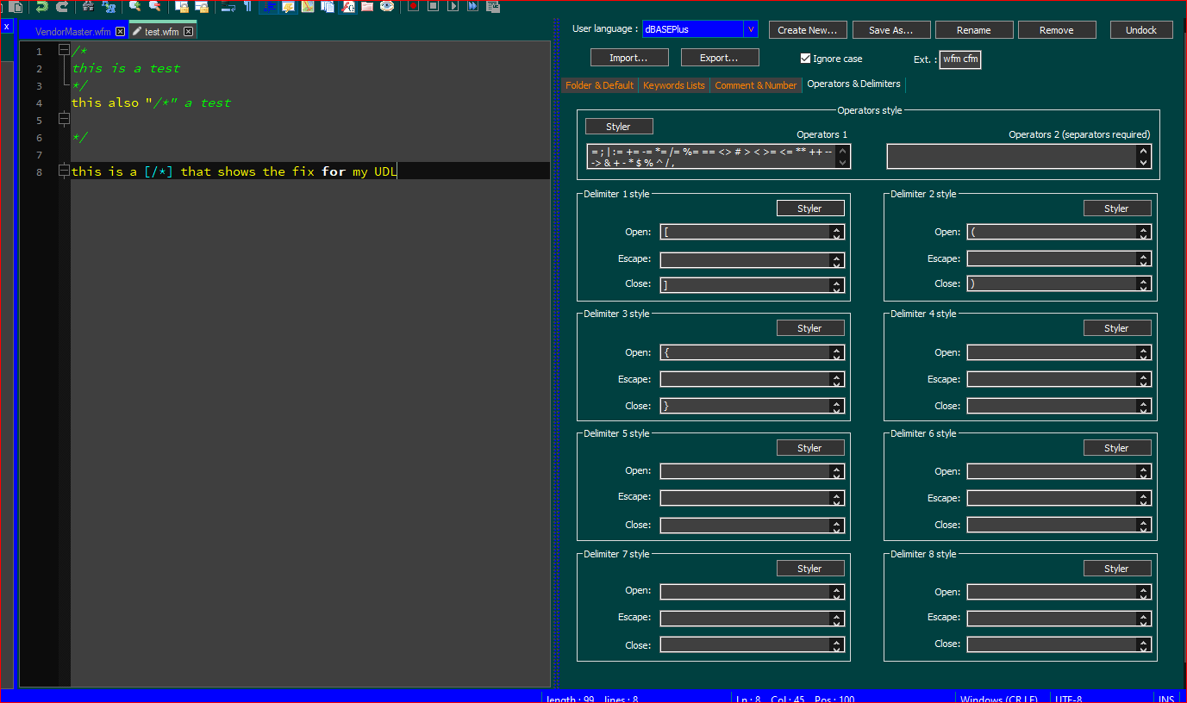
Task: Click the Delimiter 1 Open field spinner
Action: pos(836,232)
